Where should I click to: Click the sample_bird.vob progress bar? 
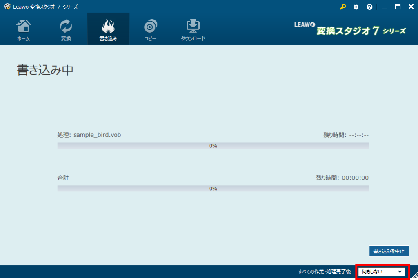(213, 146)
